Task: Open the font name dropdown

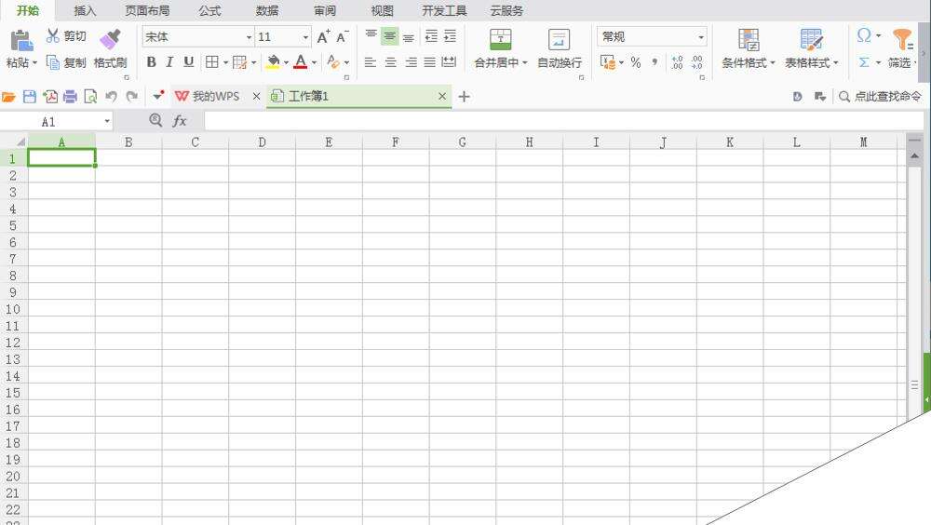Action: [249, 37]
